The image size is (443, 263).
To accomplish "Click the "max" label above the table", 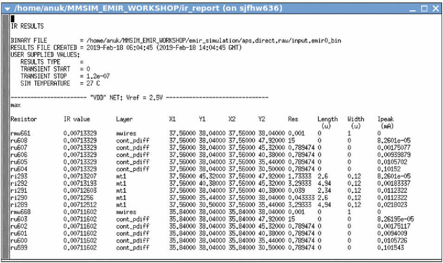I will click(x=15, y=105).
